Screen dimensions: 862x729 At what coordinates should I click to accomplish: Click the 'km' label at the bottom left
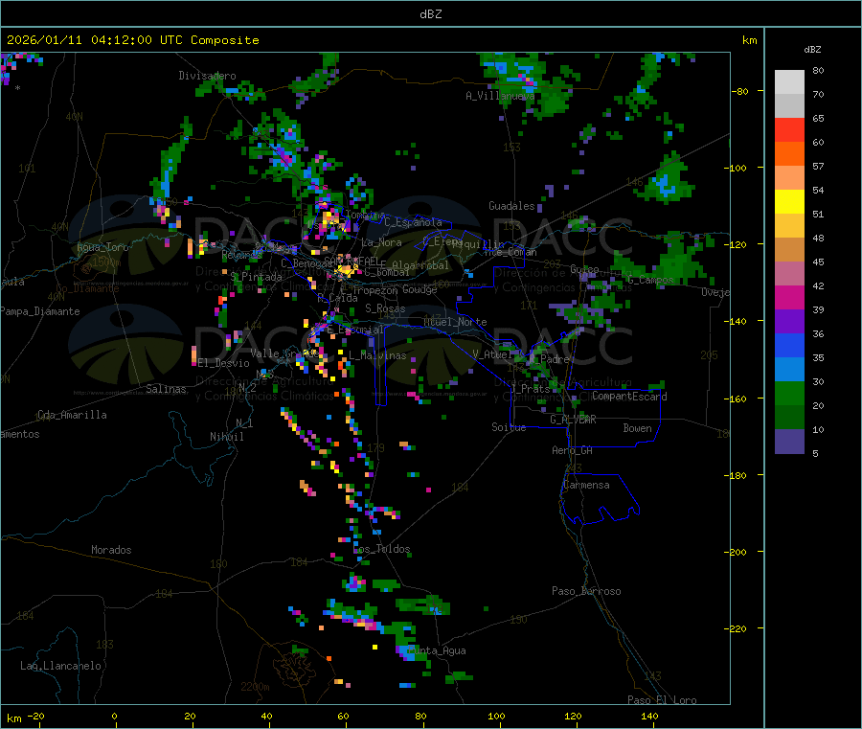point(13,718)
